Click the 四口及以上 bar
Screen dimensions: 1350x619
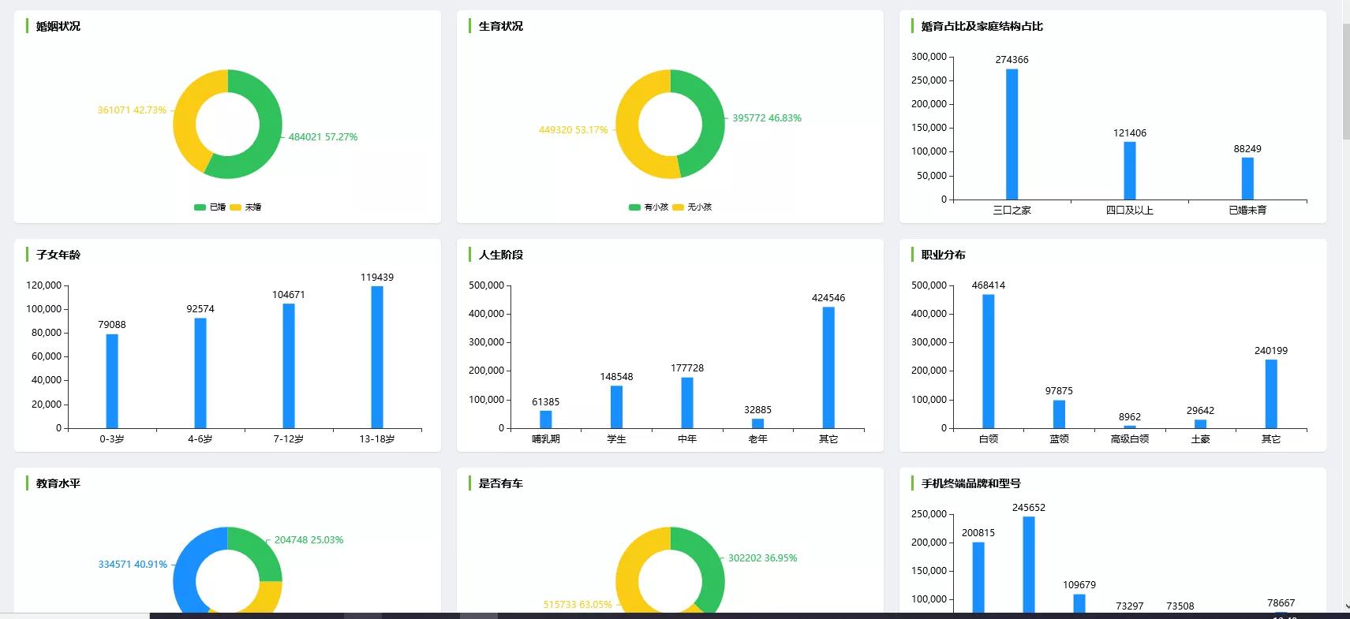click(1130, 170)
